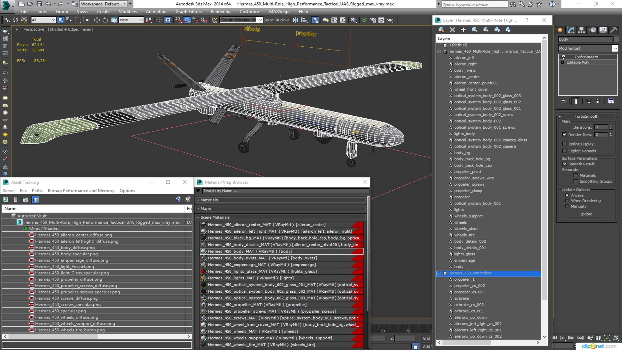
Task: Open the Hierarchy command panel tab
Action: [582, 30]
